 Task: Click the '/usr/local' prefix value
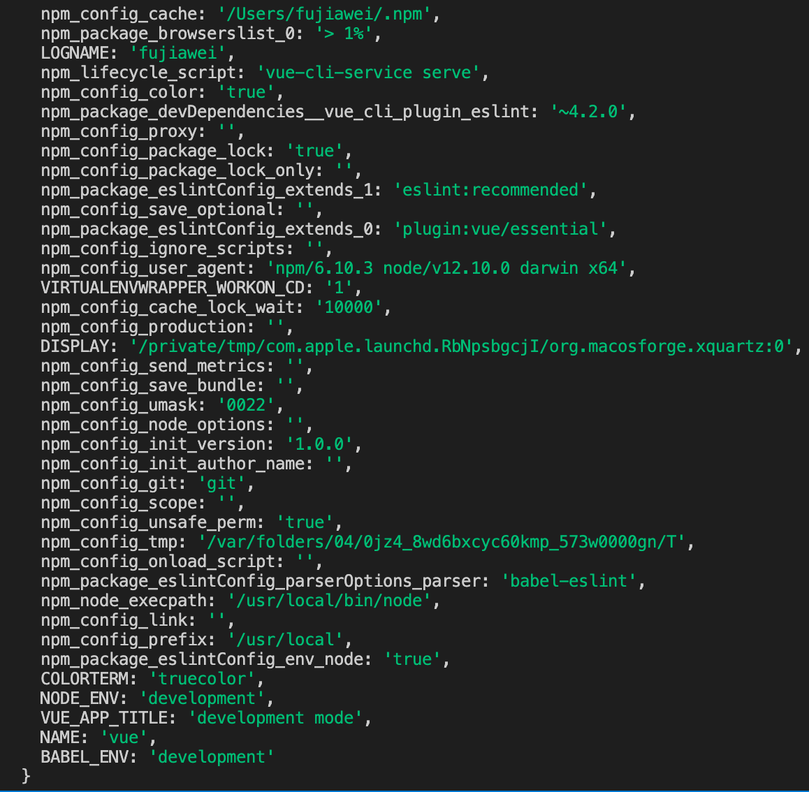tap(286, 640)
